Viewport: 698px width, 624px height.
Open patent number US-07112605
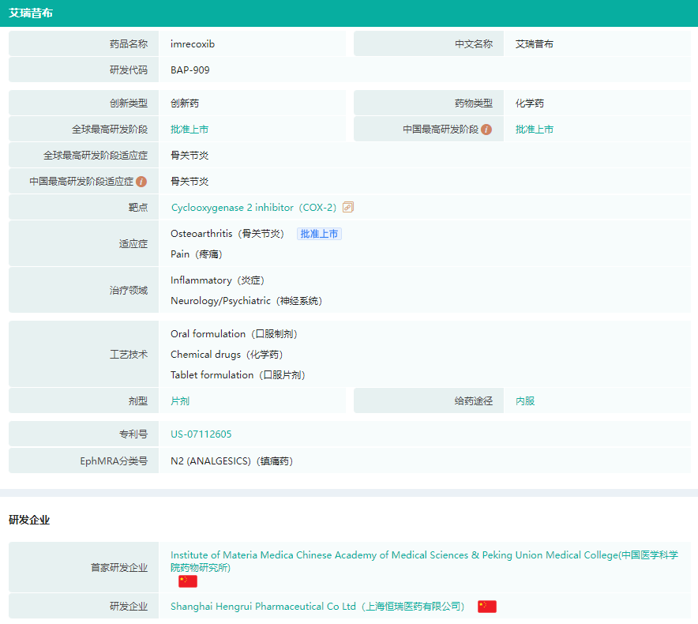click(201, 434)
